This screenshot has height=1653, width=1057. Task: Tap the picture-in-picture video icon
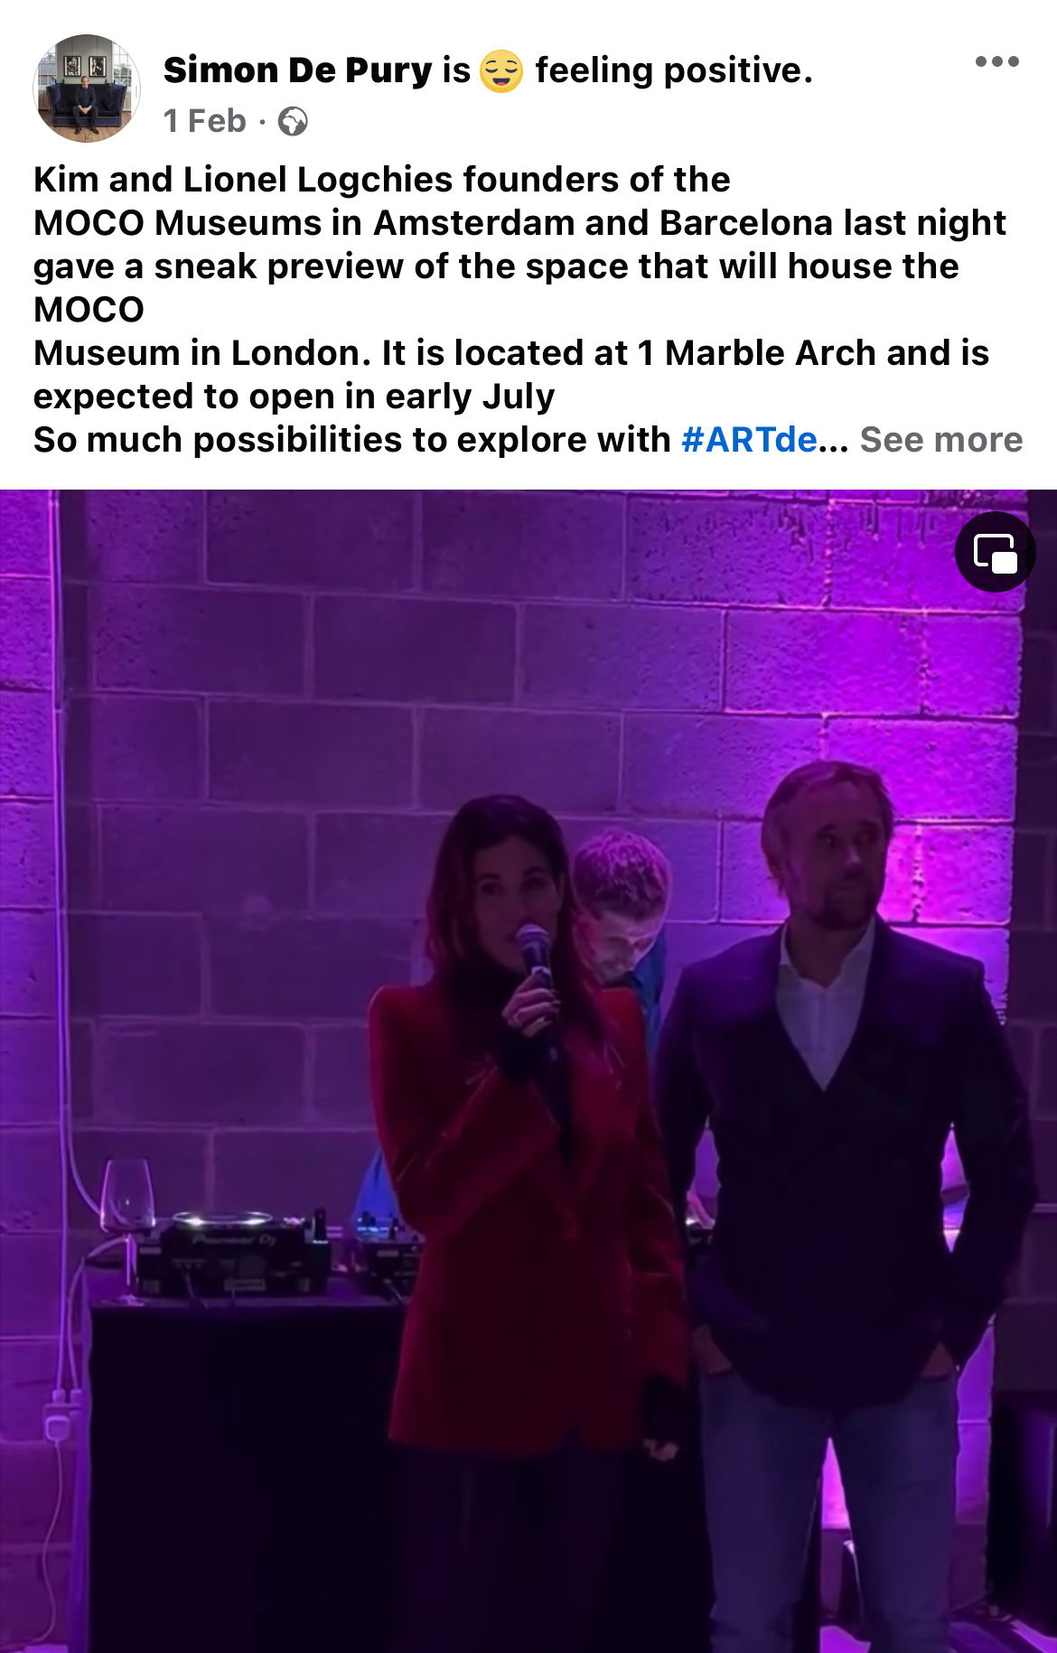[995, 552]
